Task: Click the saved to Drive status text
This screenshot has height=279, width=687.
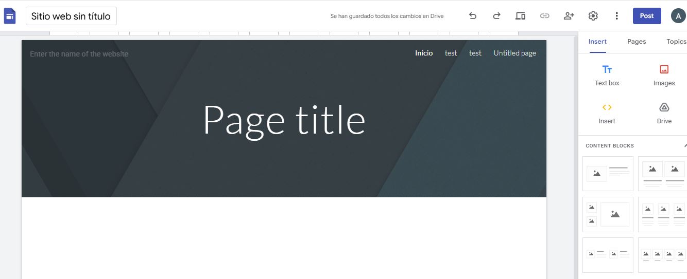Action: [x=387, y=16]
